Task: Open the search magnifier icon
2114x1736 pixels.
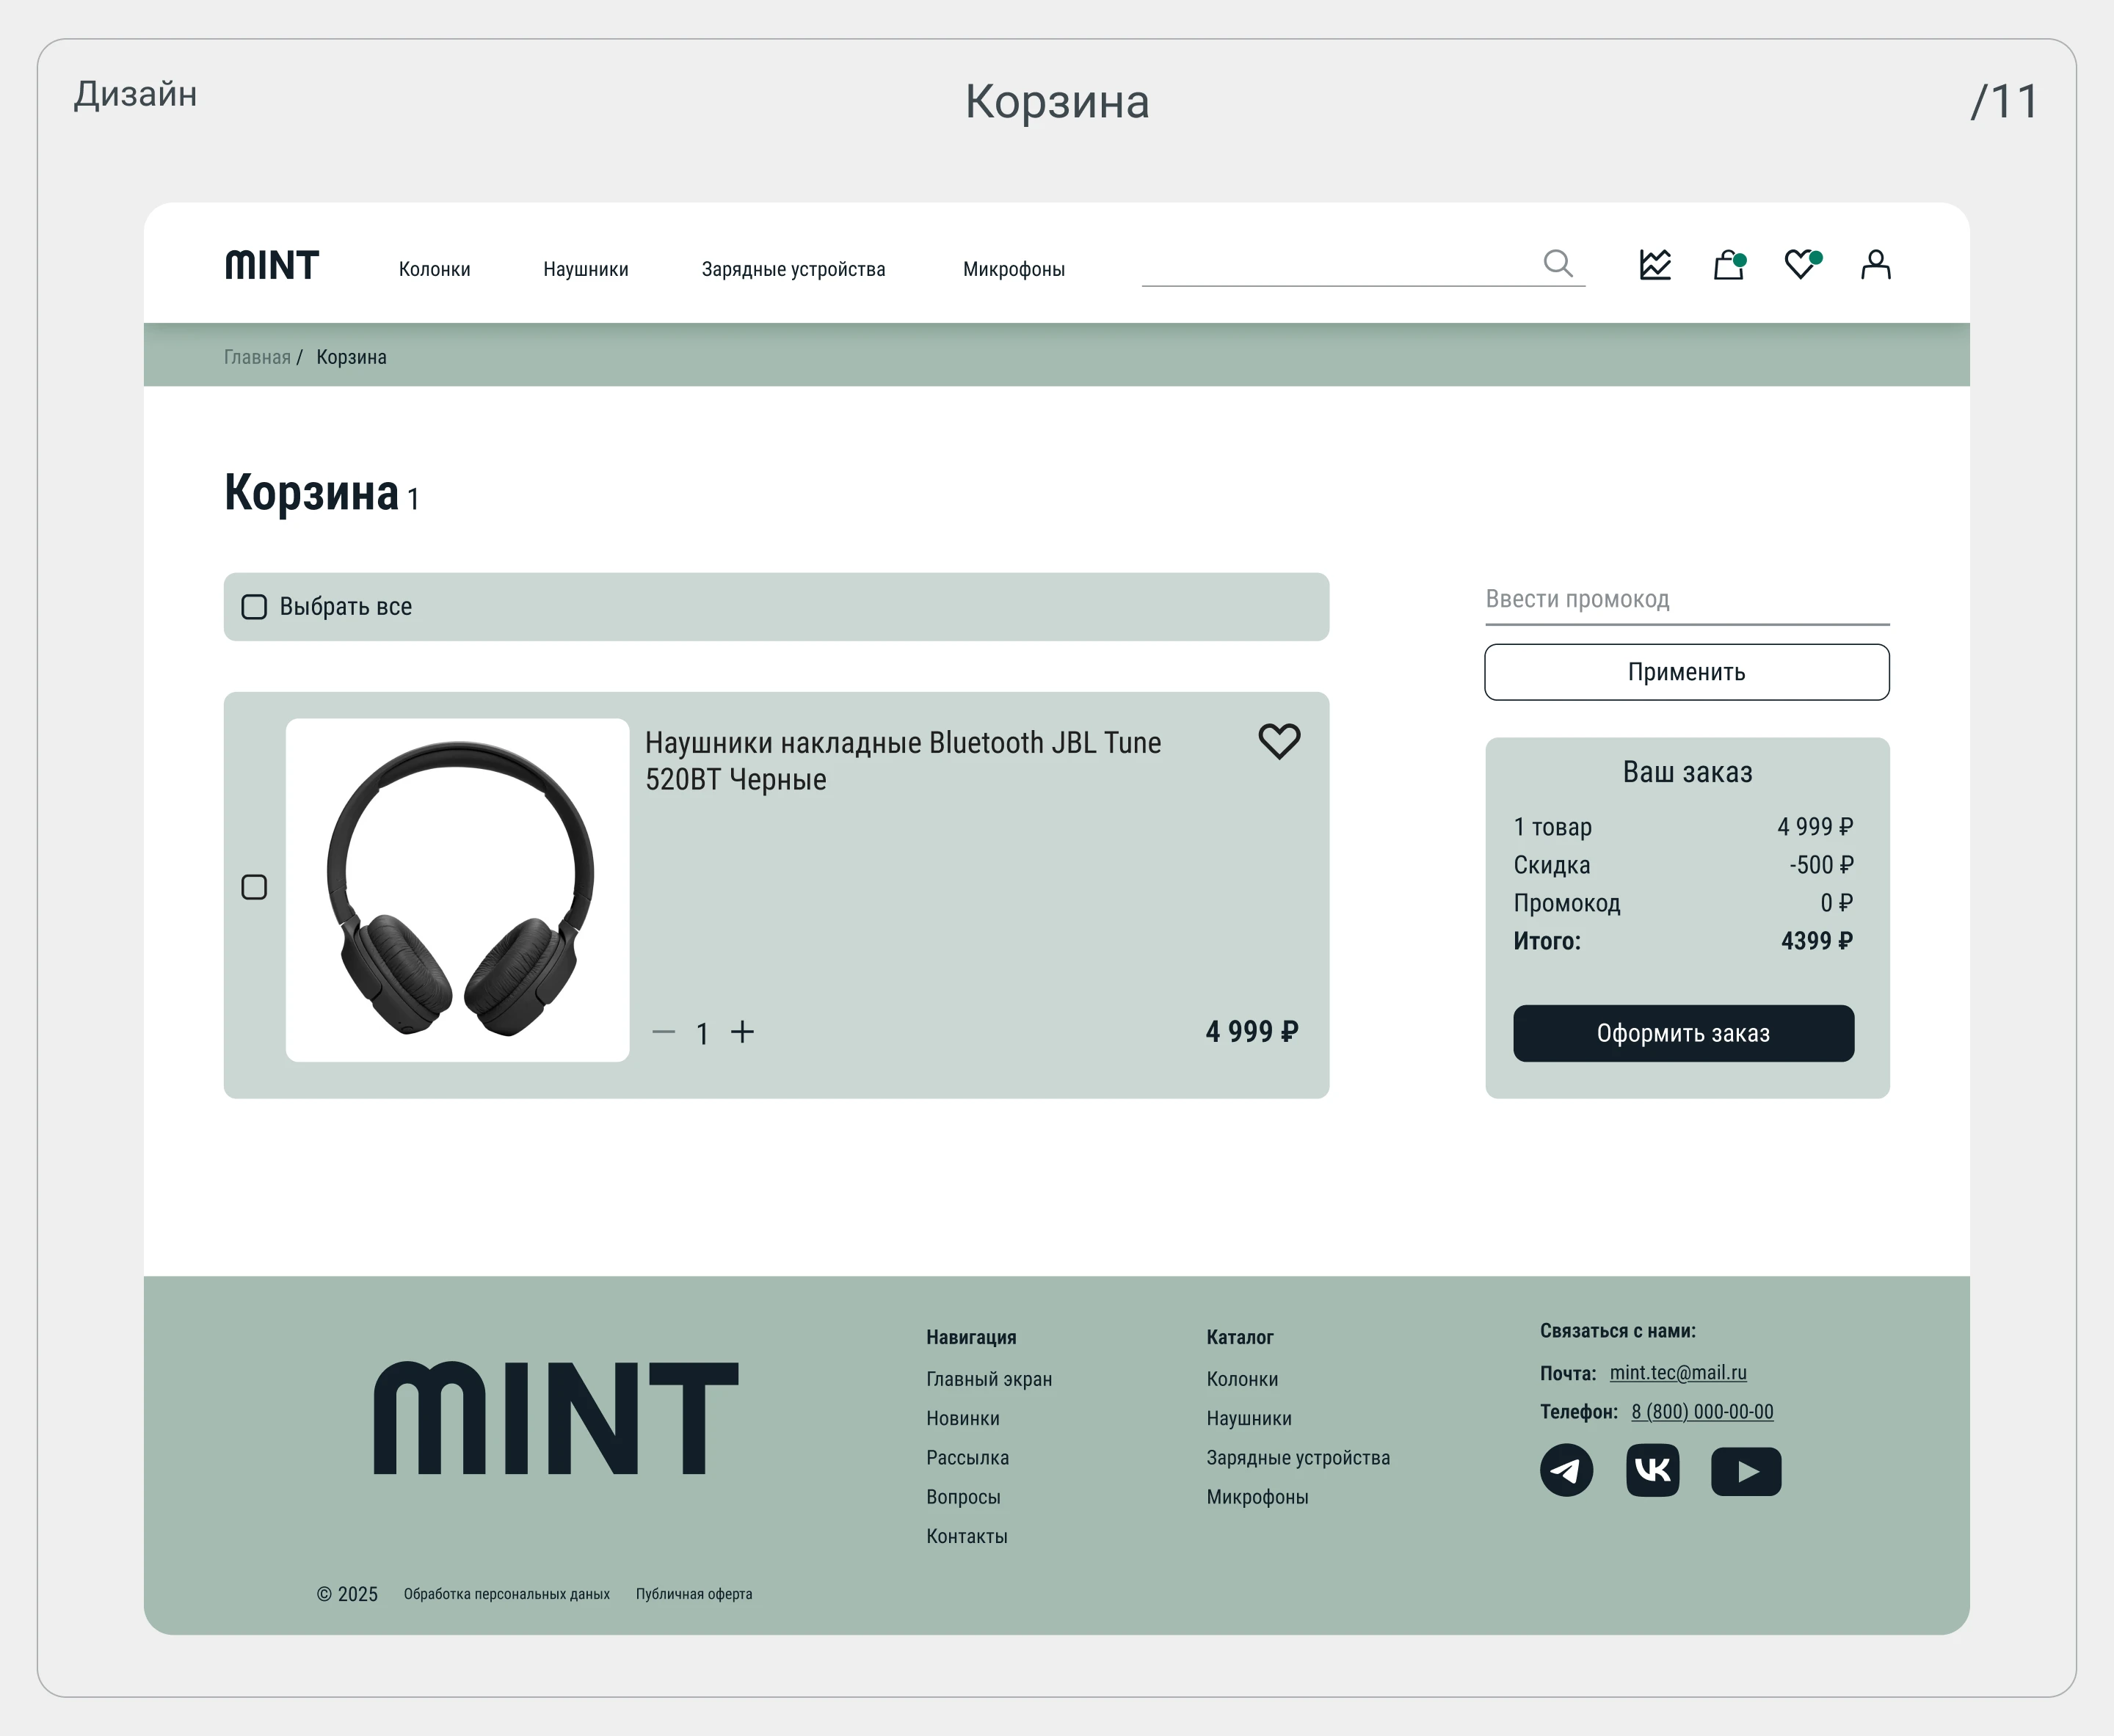Action: click(1558, 264)
